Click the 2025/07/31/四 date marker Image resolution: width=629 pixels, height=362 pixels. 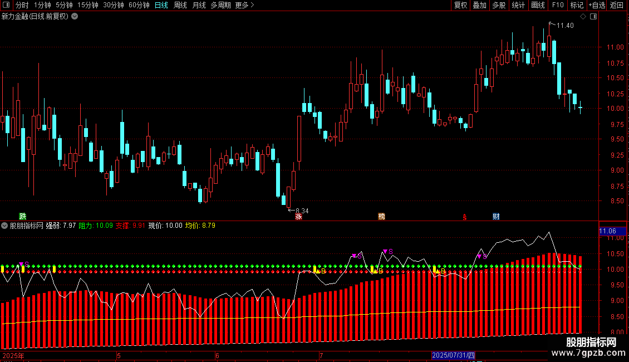pos(453,355)
